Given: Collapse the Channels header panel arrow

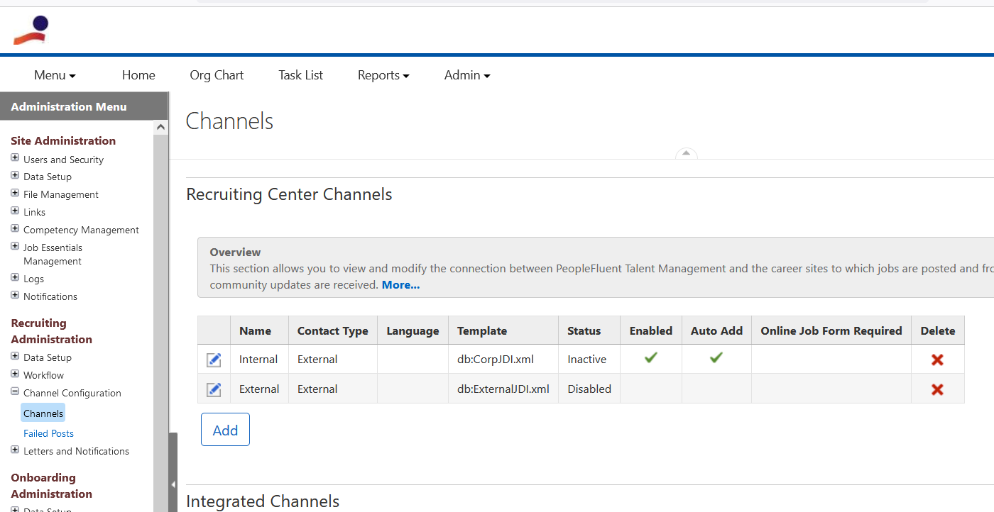Looking at the screenshot, I should point(686,152).
